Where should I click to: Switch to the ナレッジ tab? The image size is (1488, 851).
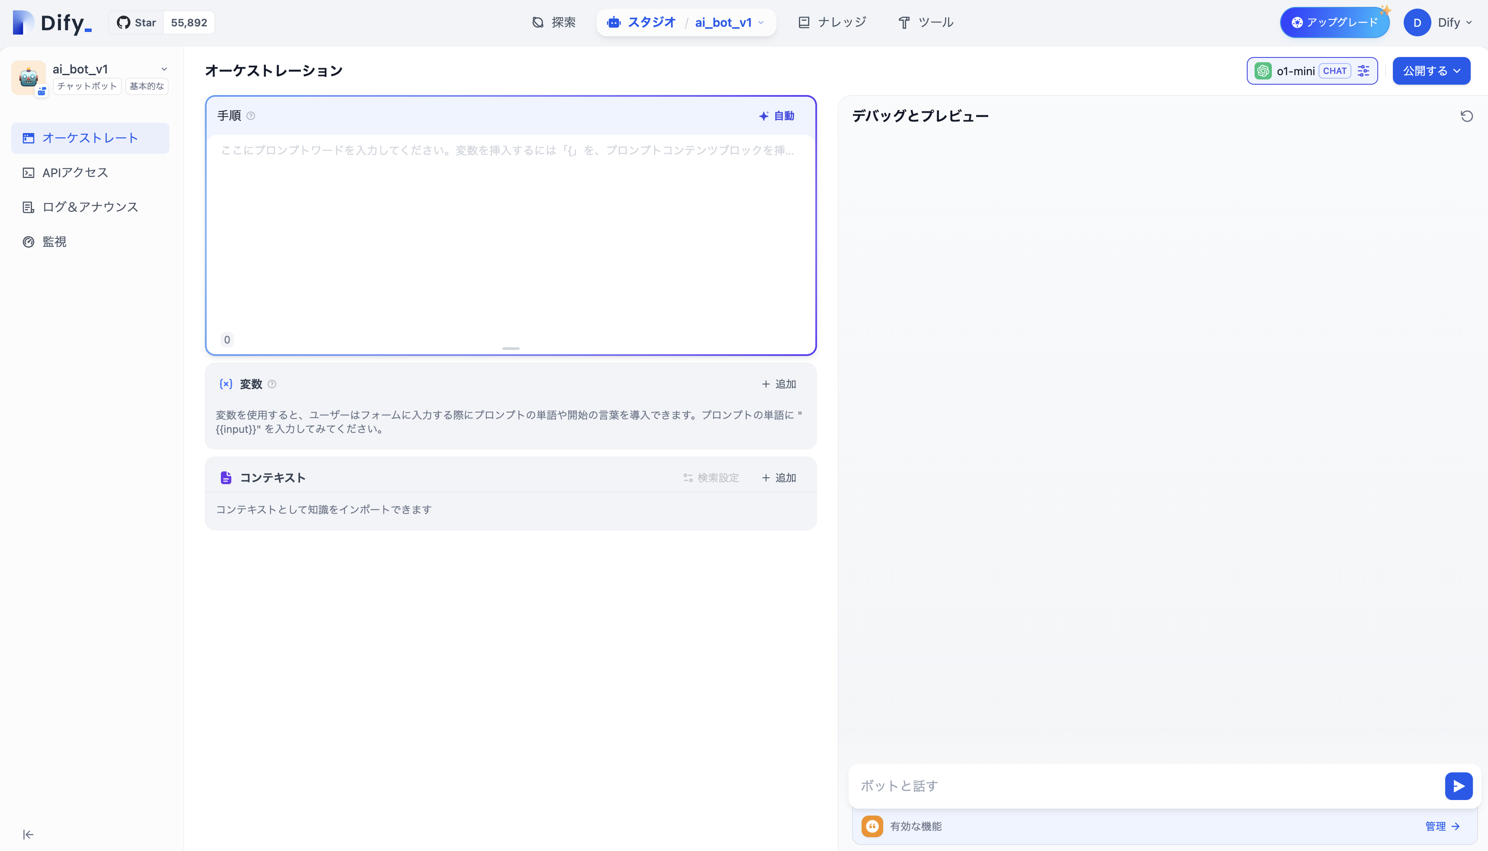pyautogui.click(x=832, y=22)
